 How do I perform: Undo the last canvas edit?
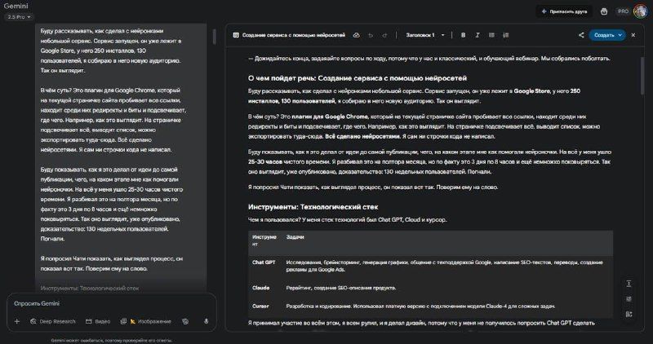[x=371, y=35]
